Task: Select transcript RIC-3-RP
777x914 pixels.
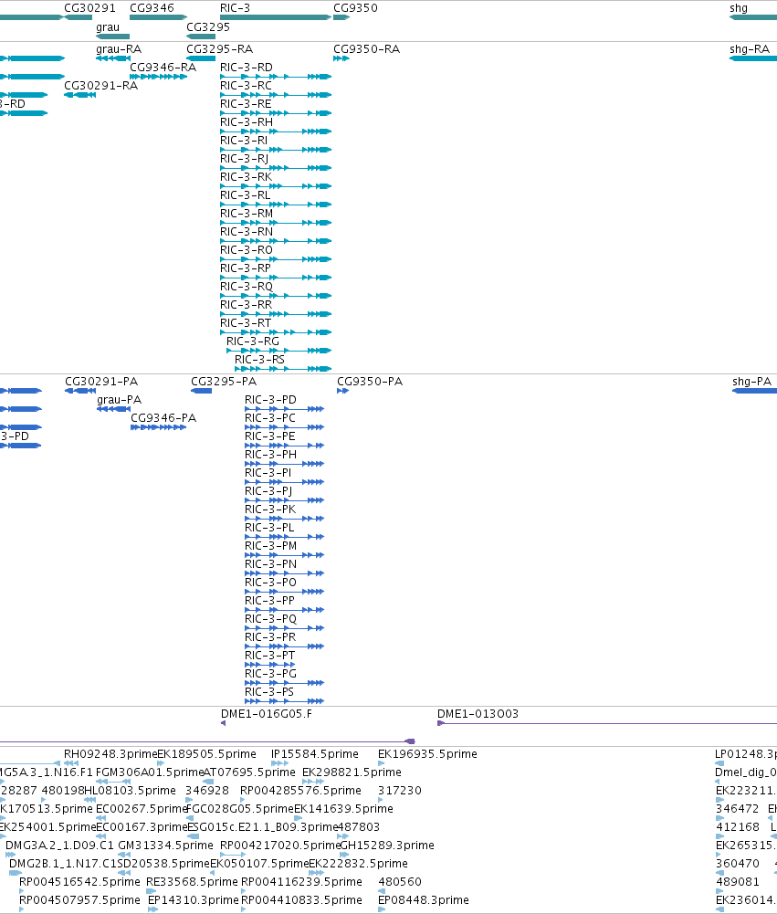Action: tap(276, 278)
